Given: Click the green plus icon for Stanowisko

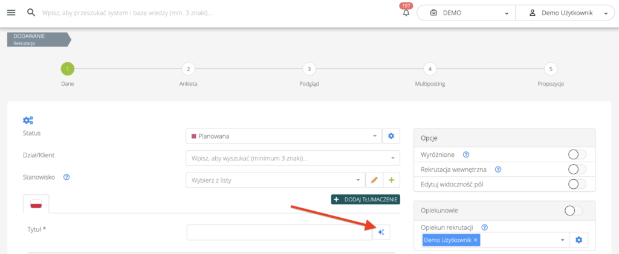Looking at the screenshot, I should (391, 180).
